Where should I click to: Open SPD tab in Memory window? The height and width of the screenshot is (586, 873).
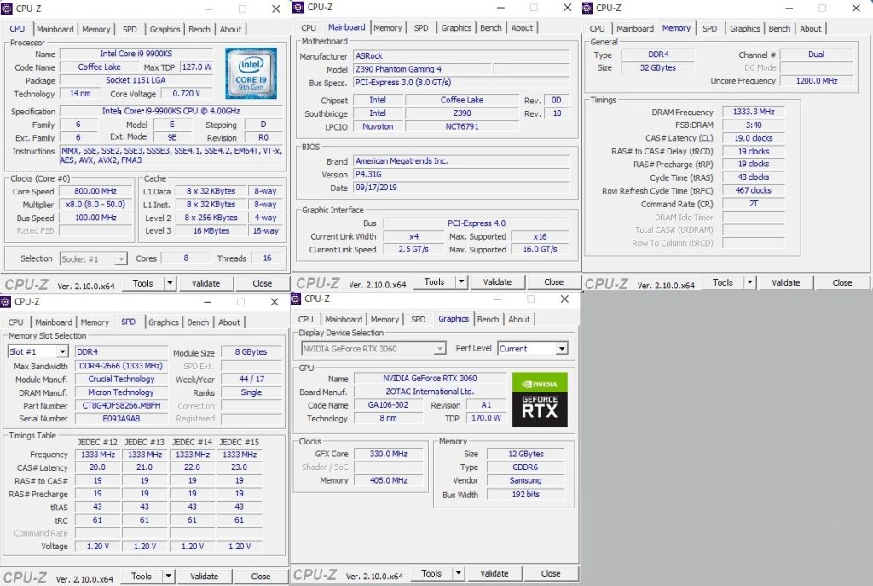(709, 28)
